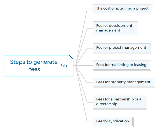Viewport: 161px width, 131px height.
Task: Open the 'Fee for development management' node
Action: (115, 28)
